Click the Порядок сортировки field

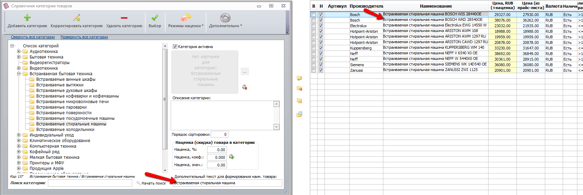pyautogui.click(x=220, y=134)
